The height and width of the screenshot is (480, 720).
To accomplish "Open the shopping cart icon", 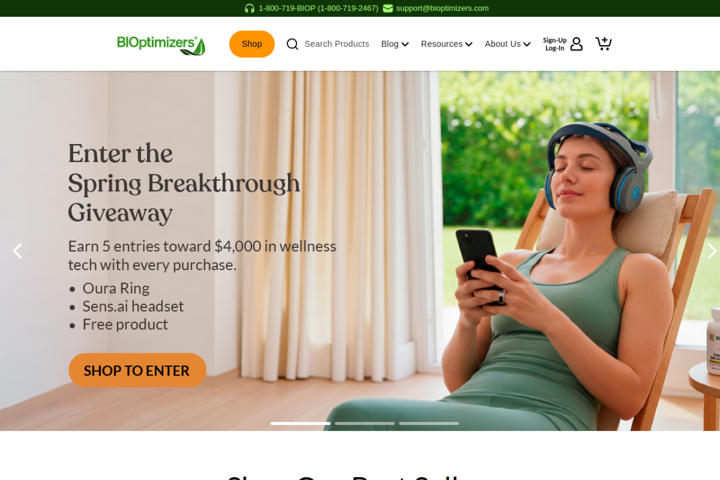I will tap(604, 43).
